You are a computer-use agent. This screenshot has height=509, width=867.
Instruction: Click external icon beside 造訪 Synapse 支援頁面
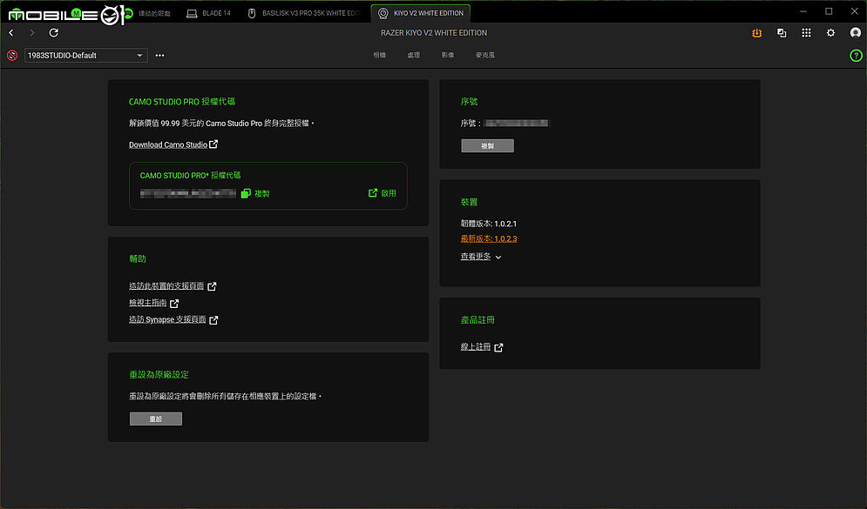[213, 320]
